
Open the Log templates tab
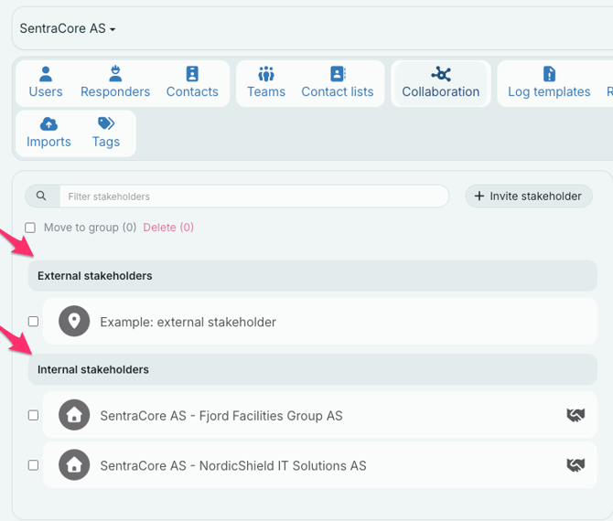[549, 83]
